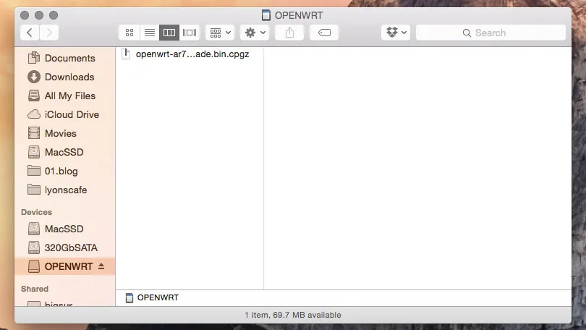Close the OPENWRT Finder window
This screenshot has width=586, height=330.
pos(25,15)
